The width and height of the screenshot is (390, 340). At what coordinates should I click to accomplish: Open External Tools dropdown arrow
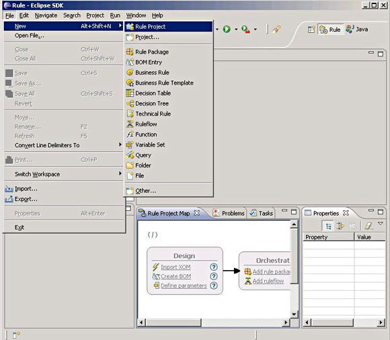click(256, 30)
